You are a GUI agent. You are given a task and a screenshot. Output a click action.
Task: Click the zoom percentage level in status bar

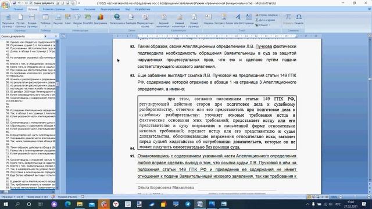pyautogui.click(x=334, y=197)
